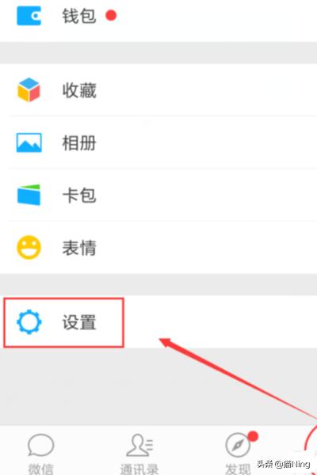Tap the blue gear settings icon
This screenshot has height=475, width=317.
click(x=29, y=321)
